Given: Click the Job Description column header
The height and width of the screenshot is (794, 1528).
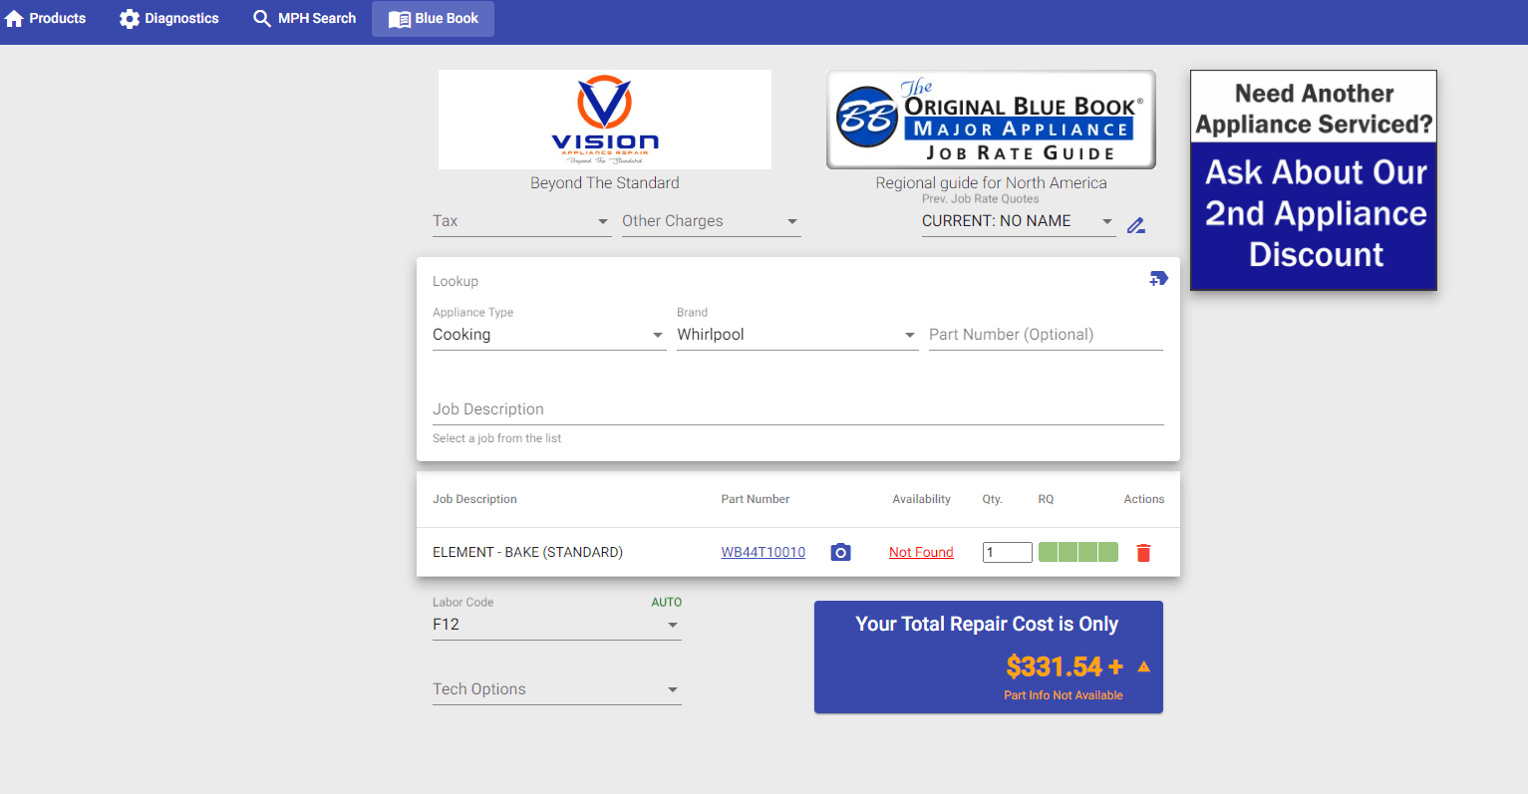Looking at the screenshot, I should (x=474, y=499).
